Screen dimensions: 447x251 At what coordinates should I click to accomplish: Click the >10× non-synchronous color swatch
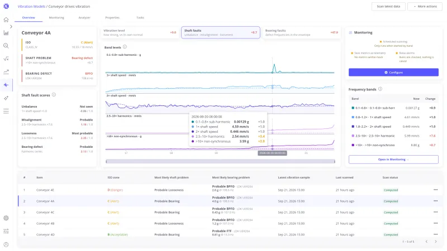353,145
